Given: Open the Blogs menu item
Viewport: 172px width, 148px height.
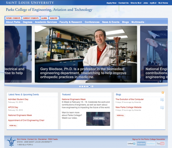Looking at the screenshot, I should point(125,22).
